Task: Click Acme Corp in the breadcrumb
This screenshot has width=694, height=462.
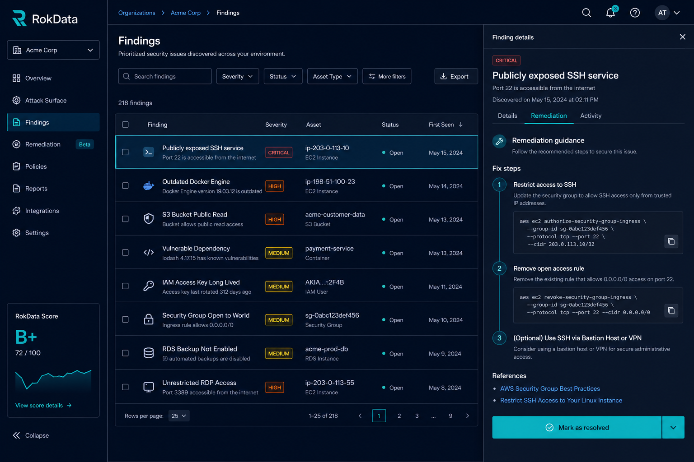Action: (x=186, y=13)
